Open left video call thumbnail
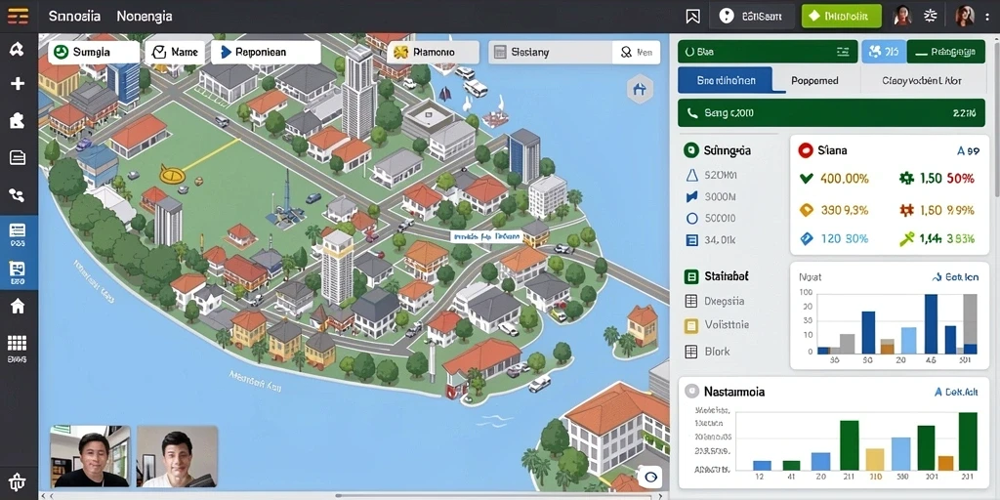Screen dimensions: 1000x500 click(90, 457)
